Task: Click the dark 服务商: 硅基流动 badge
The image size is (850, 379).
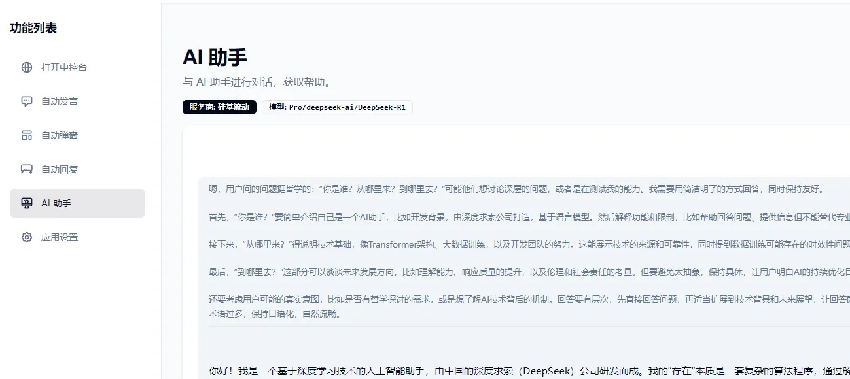Action: pos(219,107)
